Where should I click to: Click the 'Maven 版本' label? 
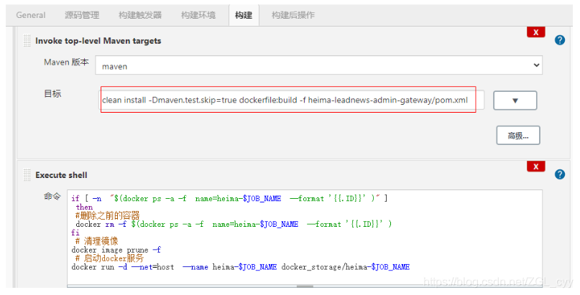(66, 62)
